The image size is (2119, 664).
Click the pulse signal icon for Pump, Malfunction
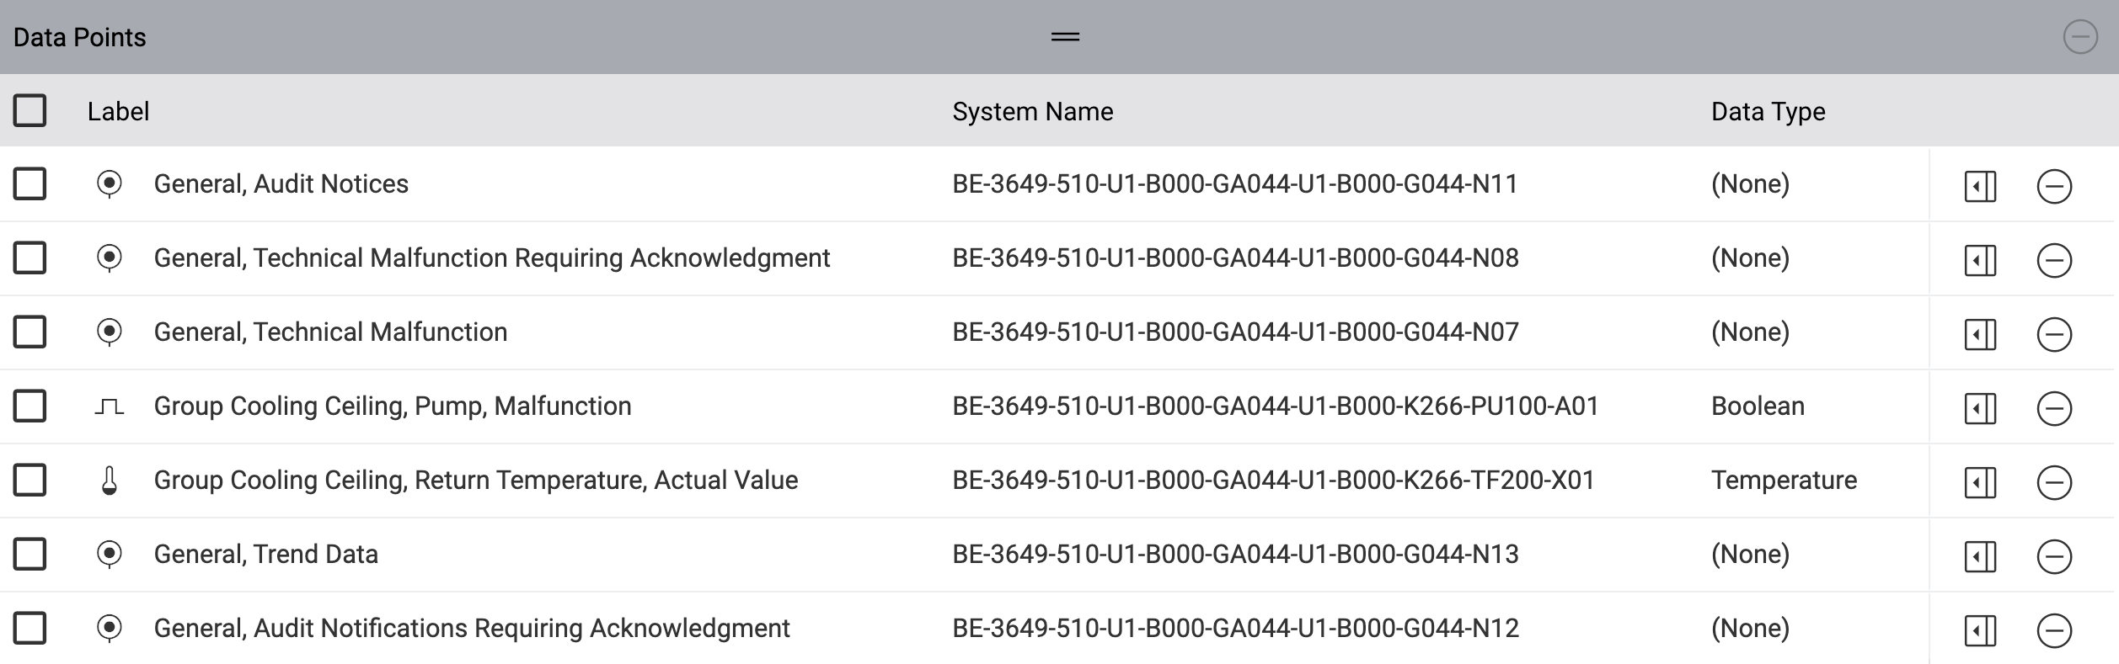110,407
